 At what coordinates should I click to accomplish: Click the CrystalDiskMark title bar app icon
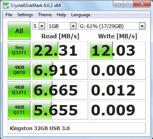point(6,6)
